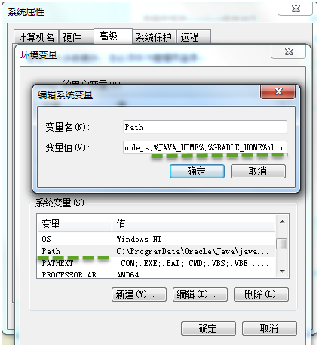Click 取消 in the edit variable dialog

tap(258, 172)
